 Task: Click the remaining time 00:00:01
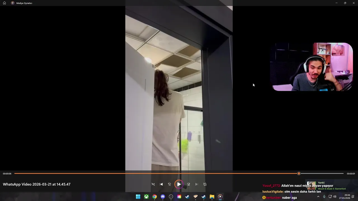pos(351,174)
